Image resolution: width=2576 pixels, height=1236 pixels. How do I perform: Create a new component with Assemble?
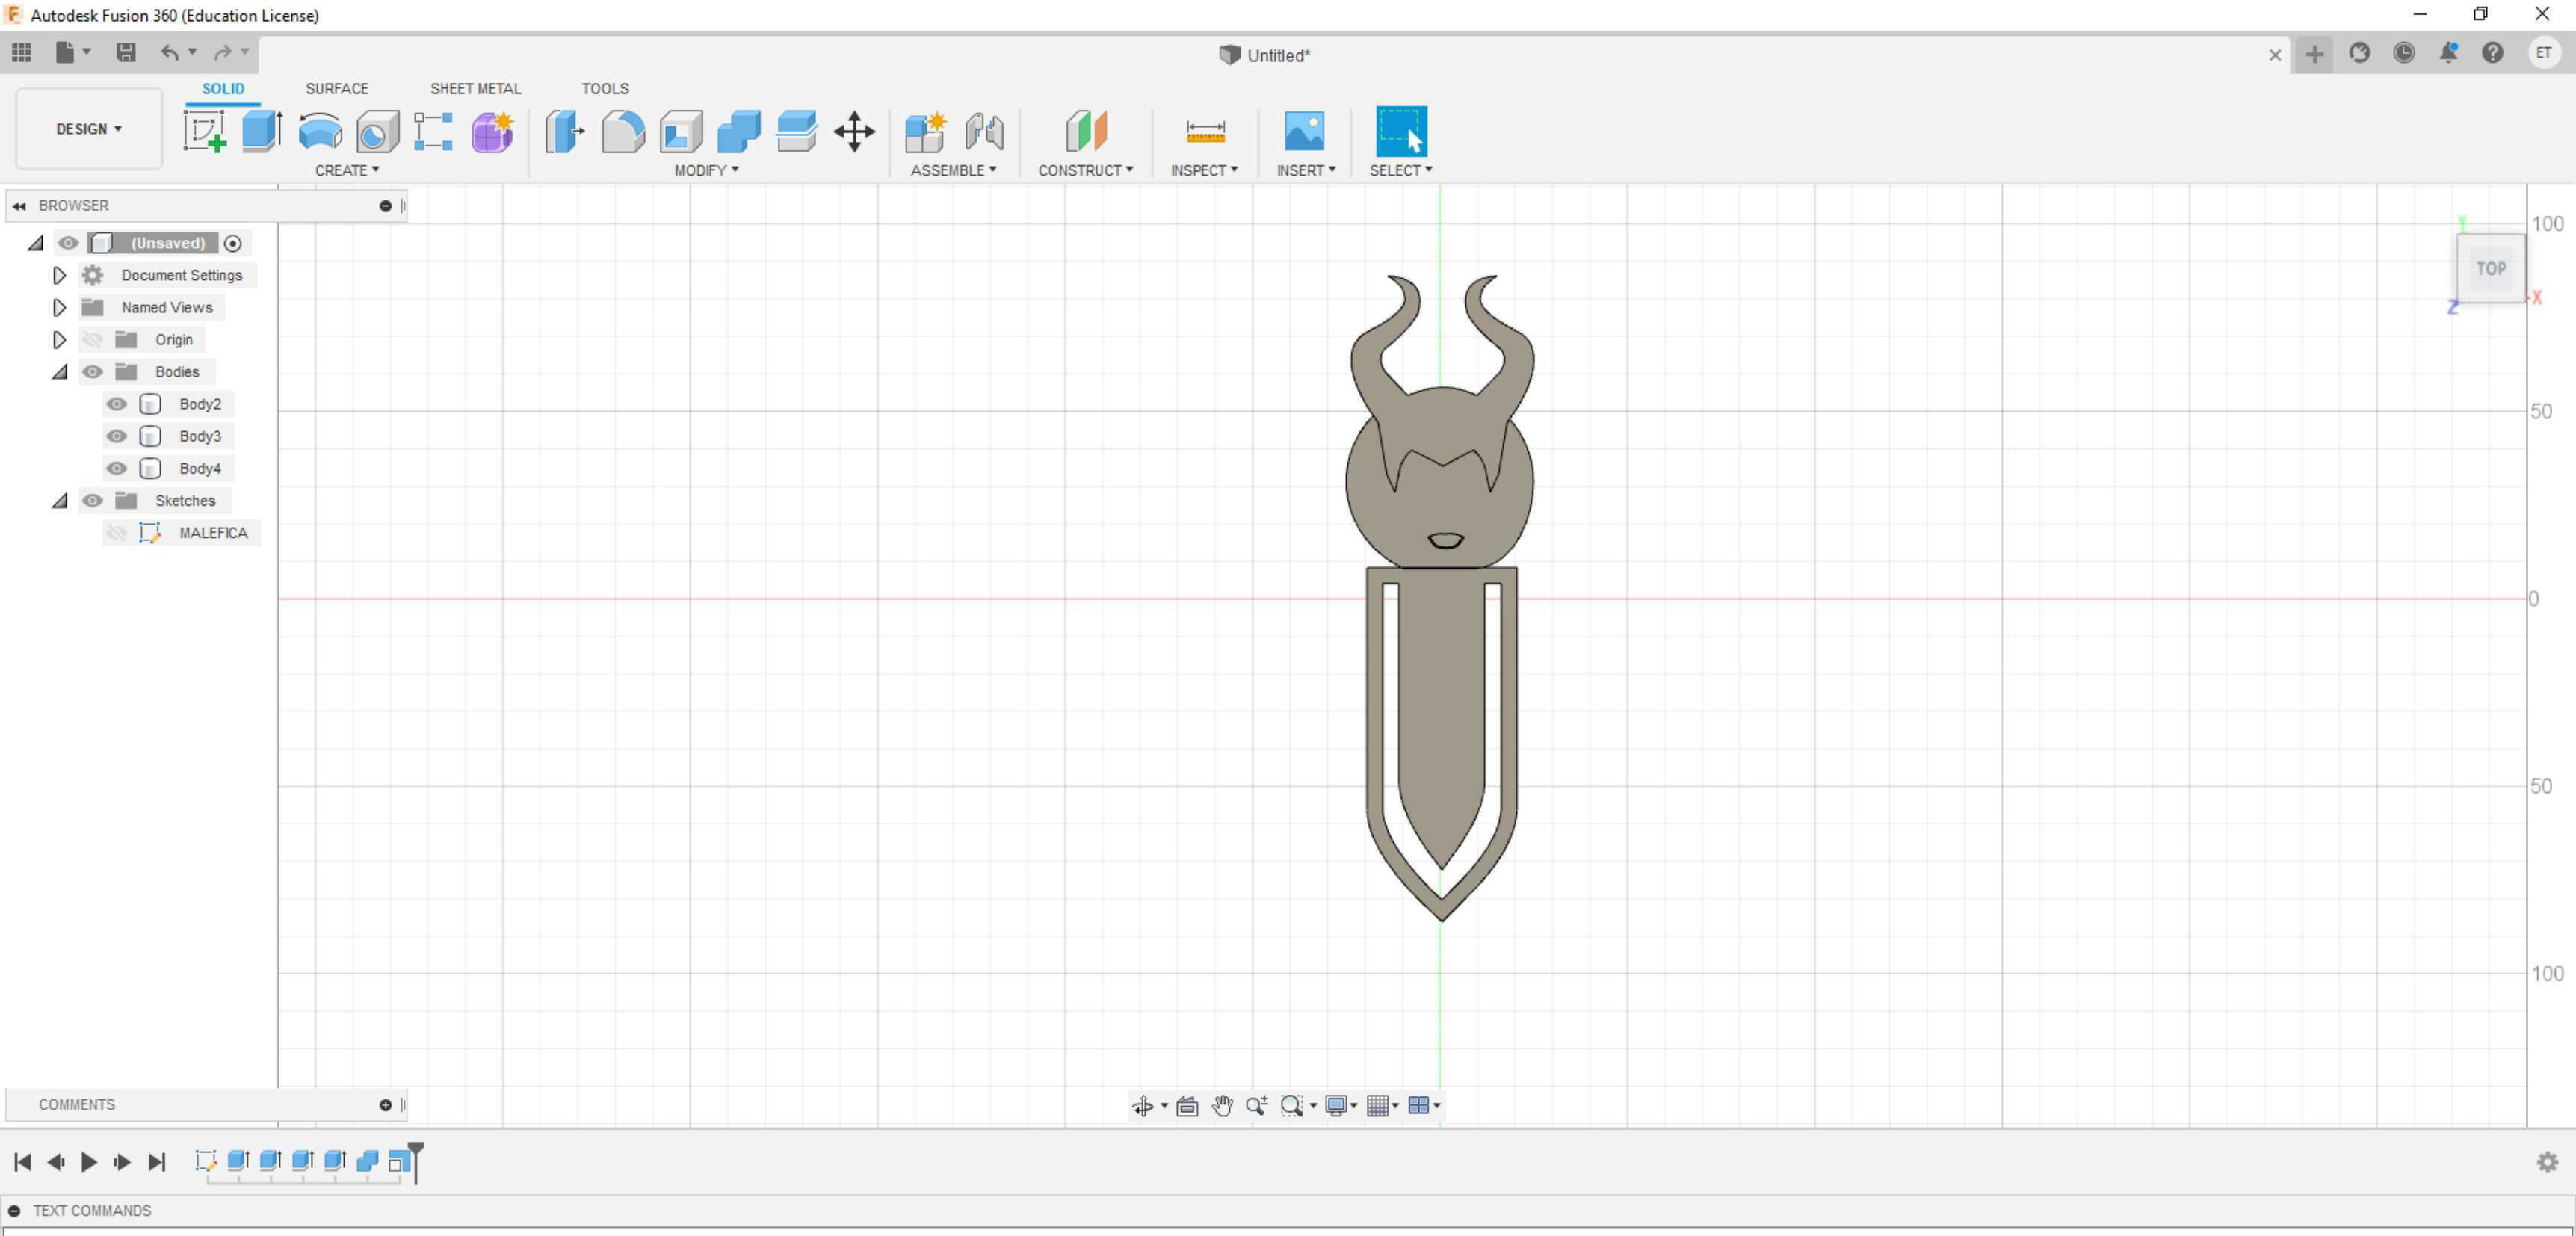click(x=925, y=131)
